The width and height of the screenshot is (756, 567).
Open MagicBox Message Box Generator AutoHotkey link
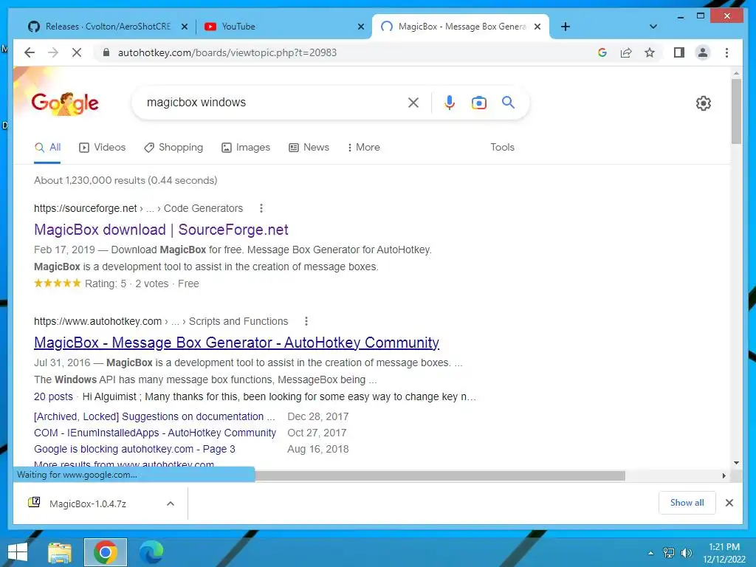pos(236,343)
